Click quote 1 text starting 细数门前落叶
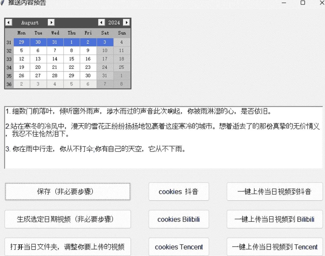The width and height of the screenshot is (325, 256). [138, 111]
